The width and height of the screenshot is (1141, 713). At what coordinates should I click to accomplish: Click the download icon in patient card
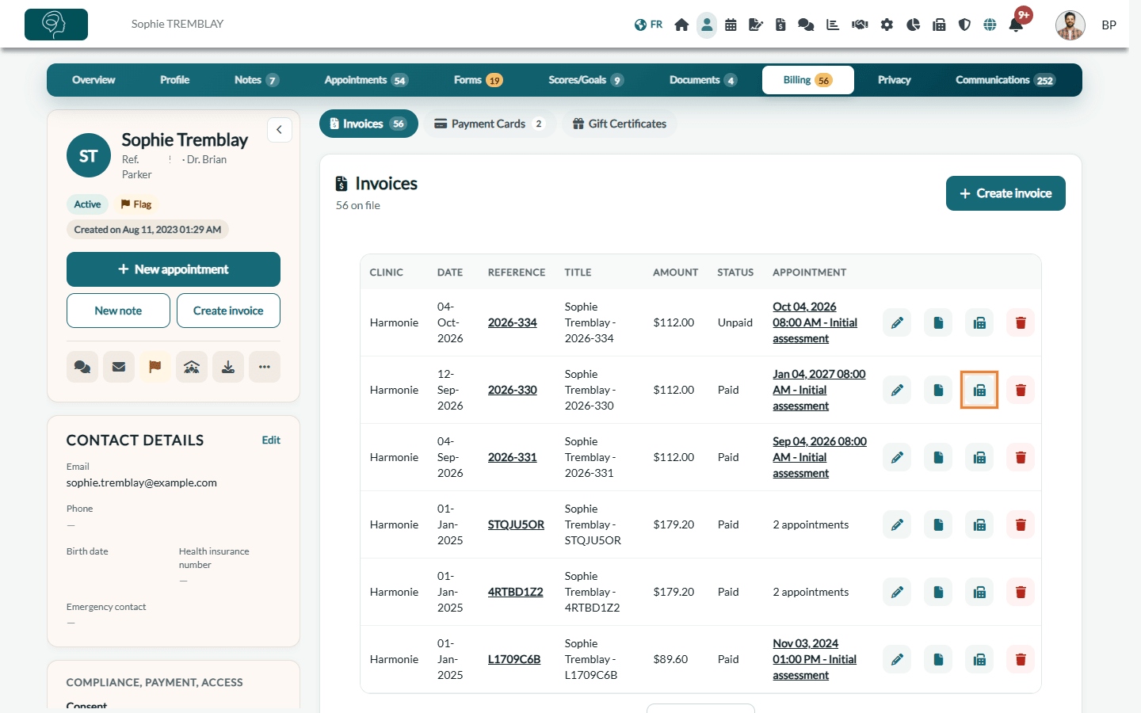click(x=228, y=367)
